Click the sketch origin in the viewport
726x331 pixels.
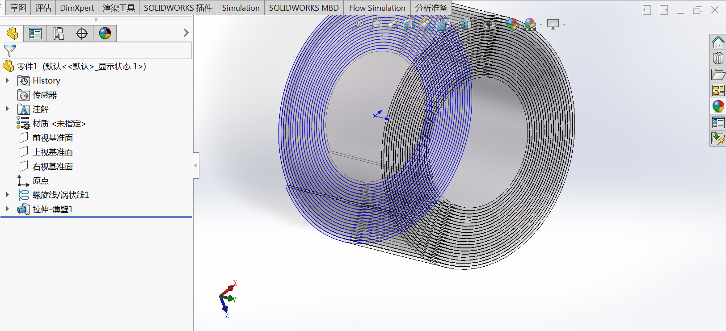[x=375, y=116]
